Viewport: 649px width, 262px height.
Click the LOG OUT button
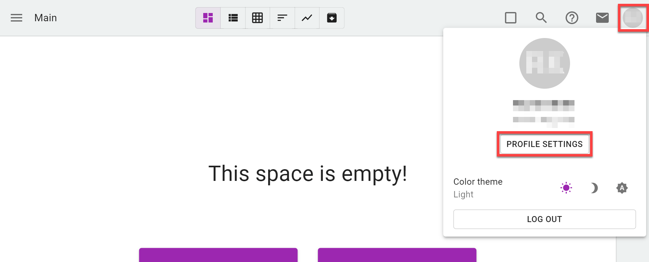tap(545, 219)
